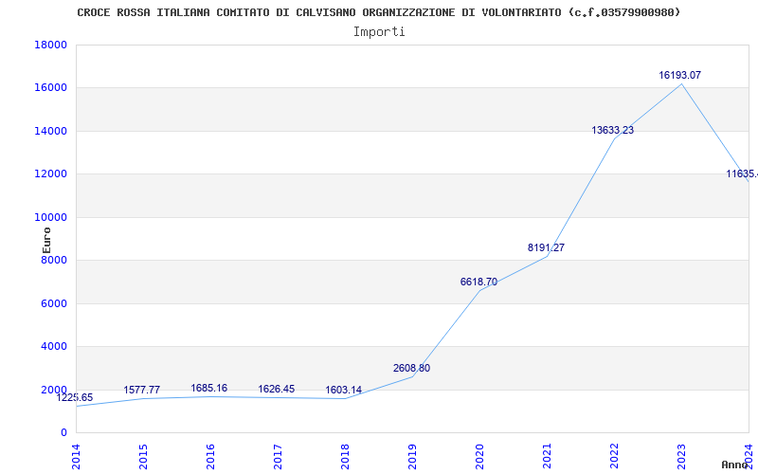Click data label 1685.16

(208, 388)
